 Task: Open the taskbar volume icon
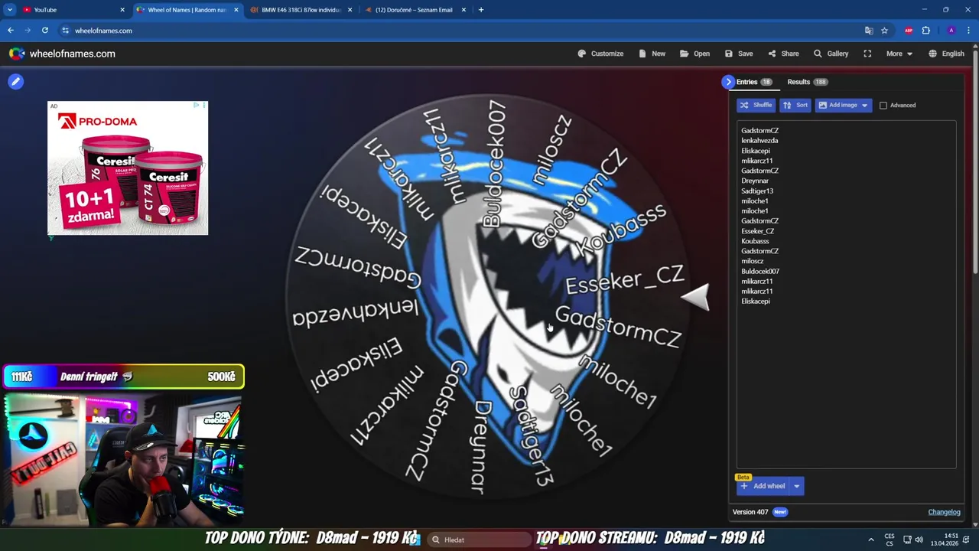point(919,540)
